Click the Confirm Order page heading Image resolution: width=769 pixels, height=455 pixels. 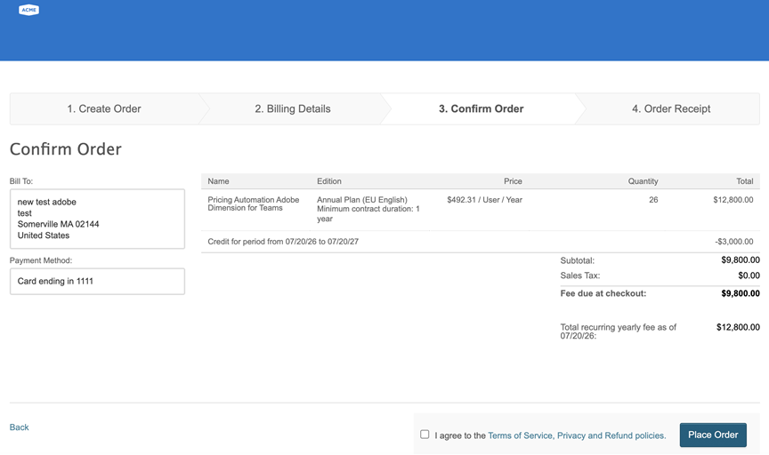click(x=66, y=149)
